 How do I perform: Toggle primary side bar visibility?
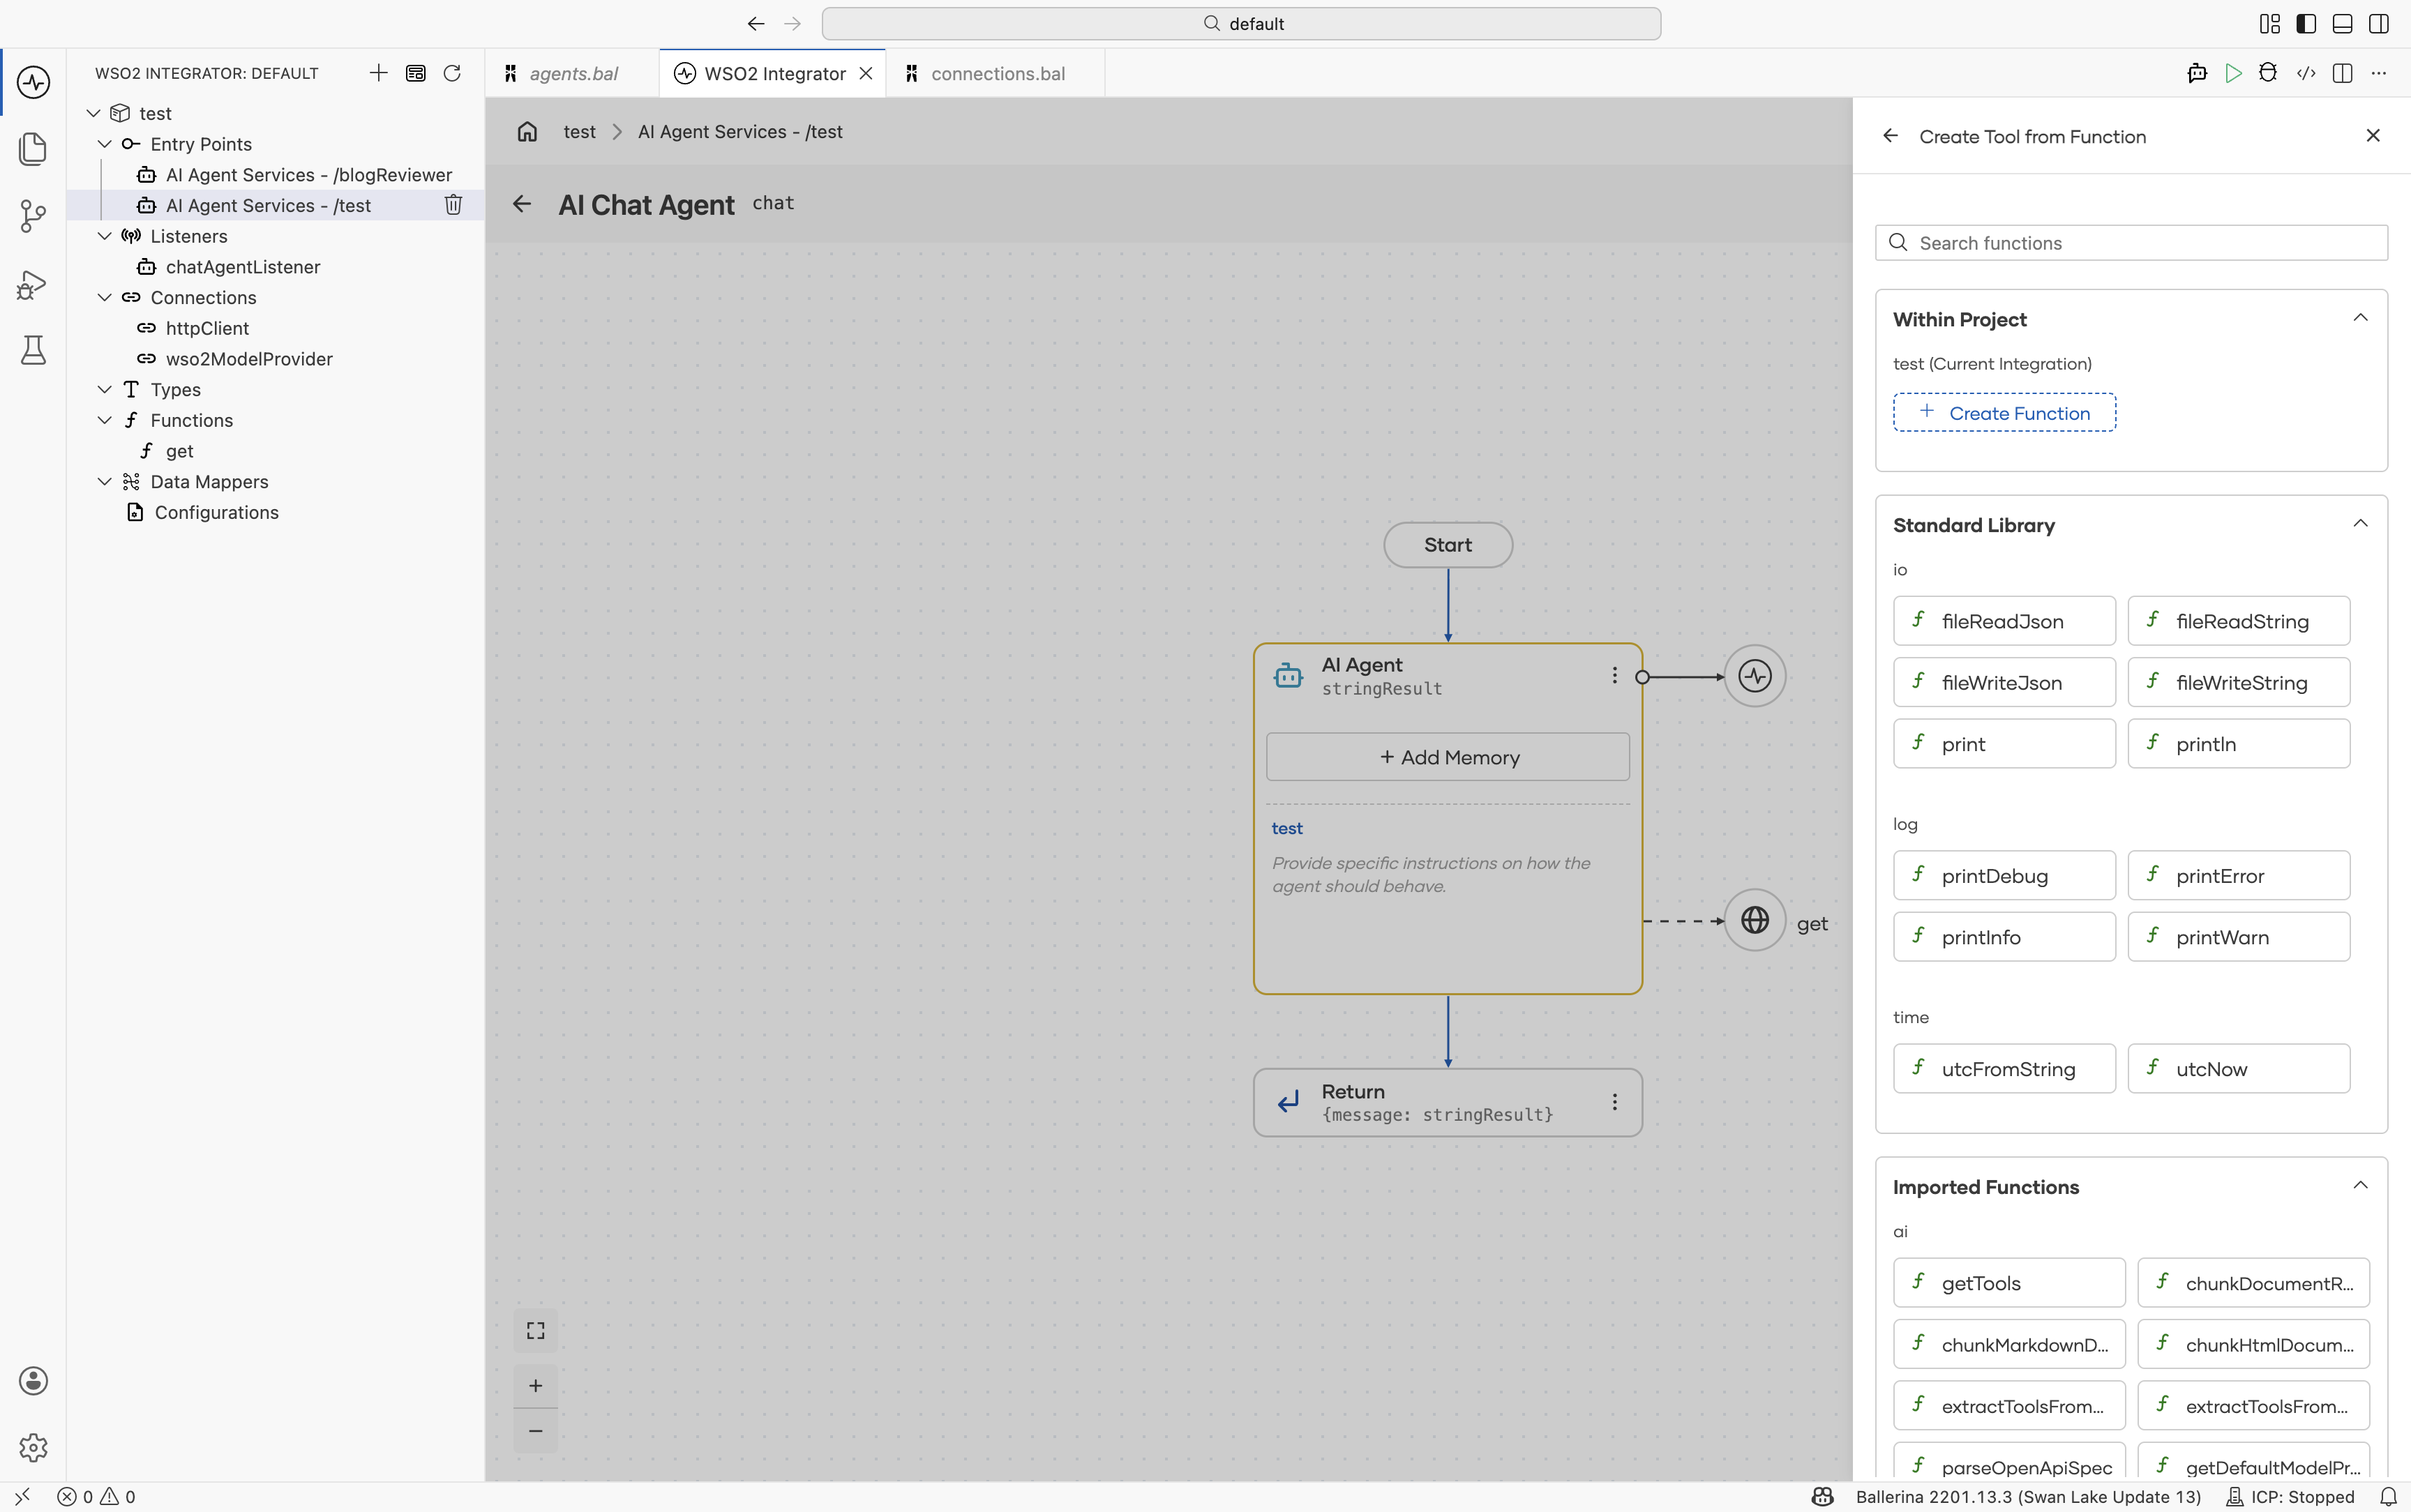pos(2306,24)
